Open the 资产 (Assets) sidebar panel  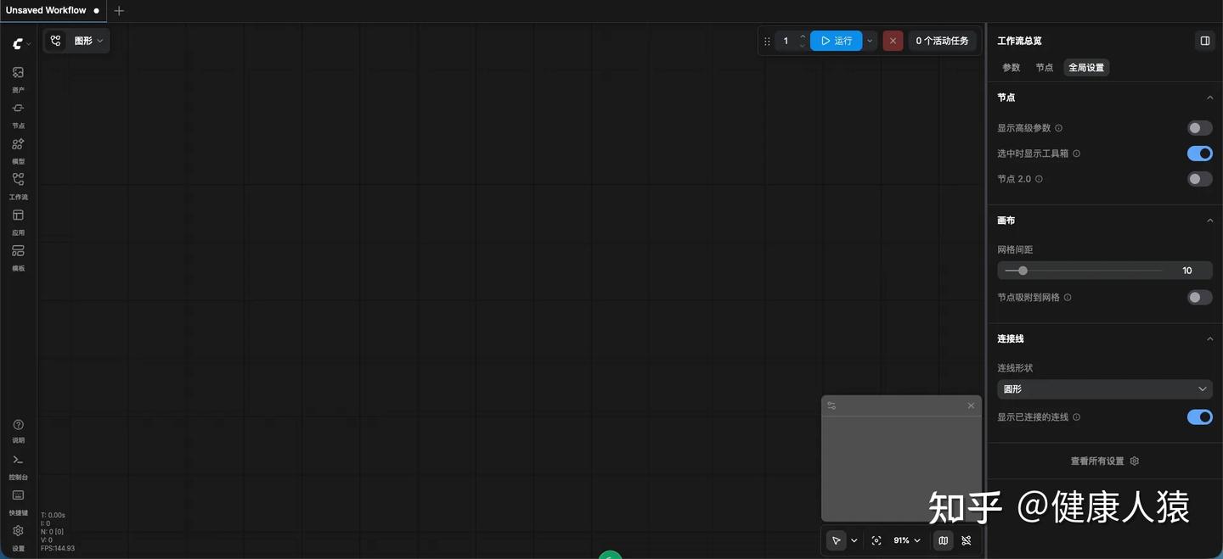coord(18,79)
